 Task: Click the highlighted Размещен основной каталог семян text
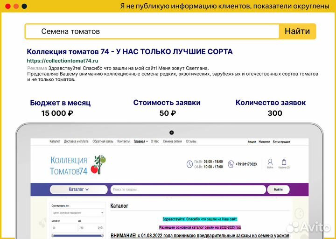tap(200, 227)
